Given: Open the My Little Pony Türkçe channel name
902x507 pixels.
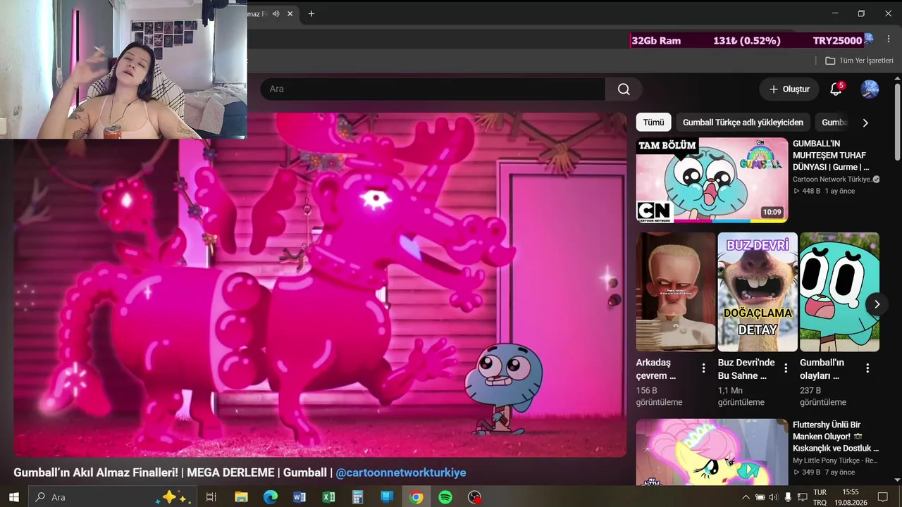Looking at the screenshot, I should pyautogui.click(x=835, y=461).
